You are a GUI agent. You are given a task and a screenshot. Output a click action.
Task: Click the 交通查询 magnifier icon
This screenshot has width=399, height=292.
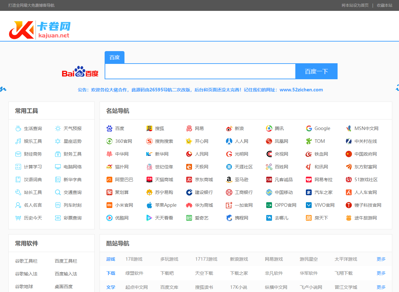click(x=58, y=192)
